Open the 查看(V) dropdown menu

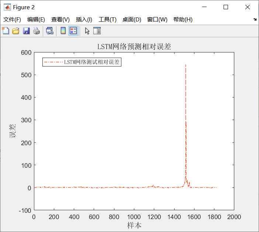coord(61,20)
